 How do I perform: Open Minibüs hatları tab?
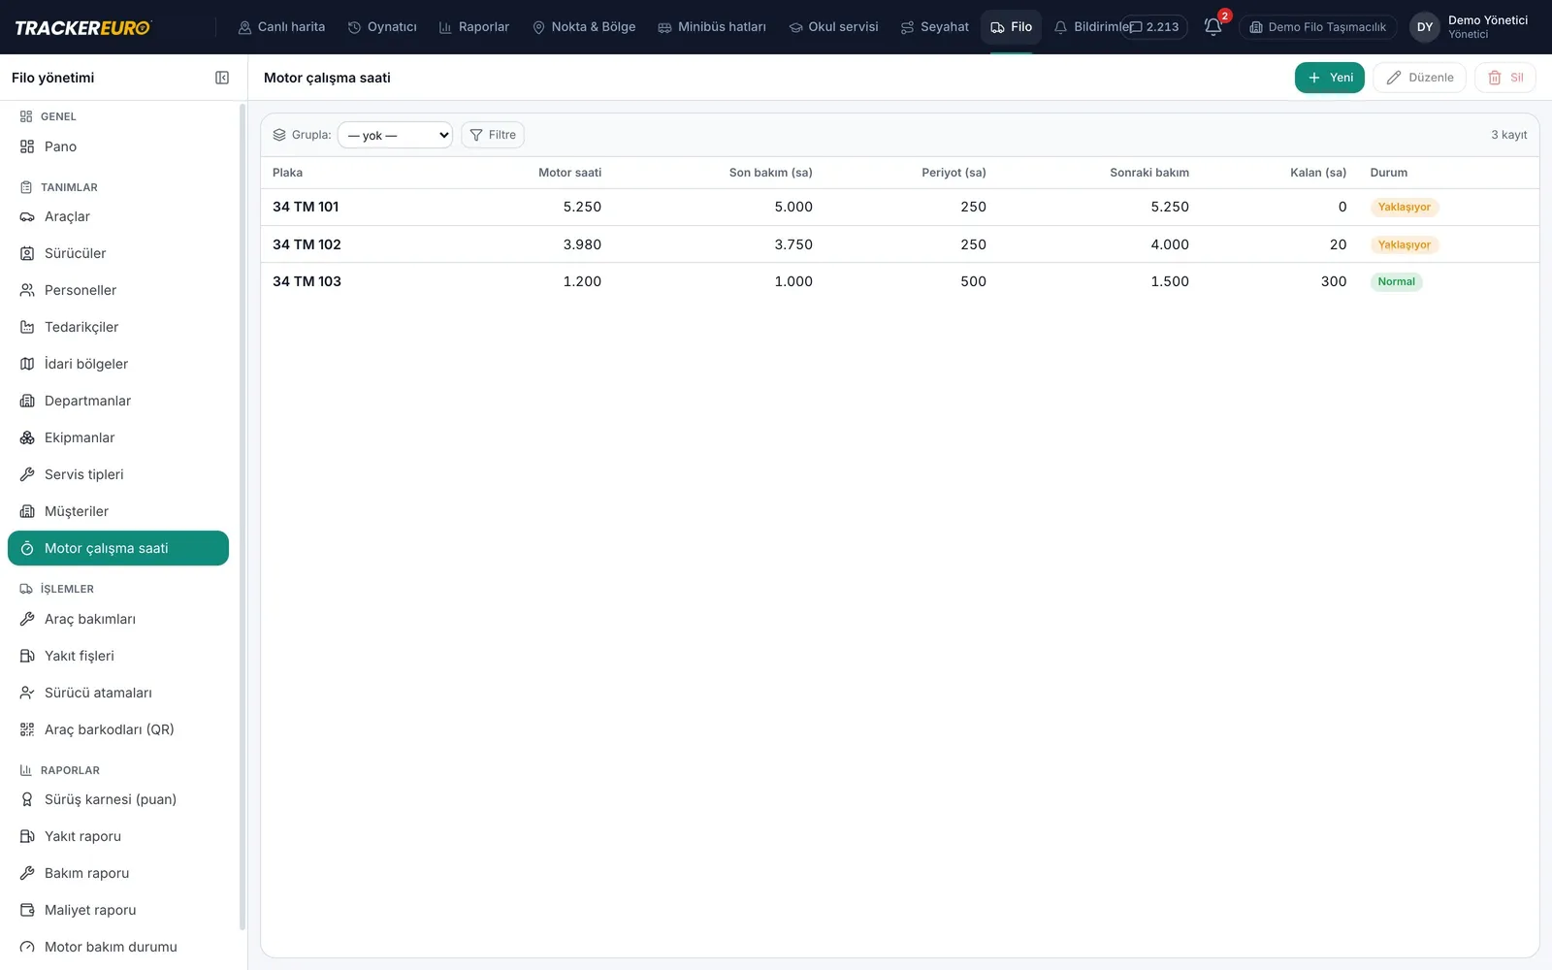[712, 27]
